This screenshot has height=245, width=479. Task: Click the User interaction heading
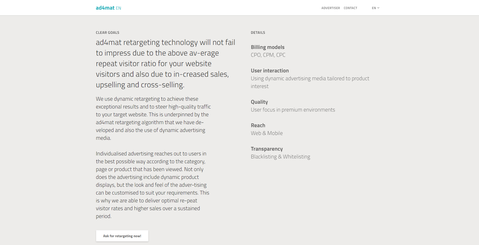tap(270, 71)
